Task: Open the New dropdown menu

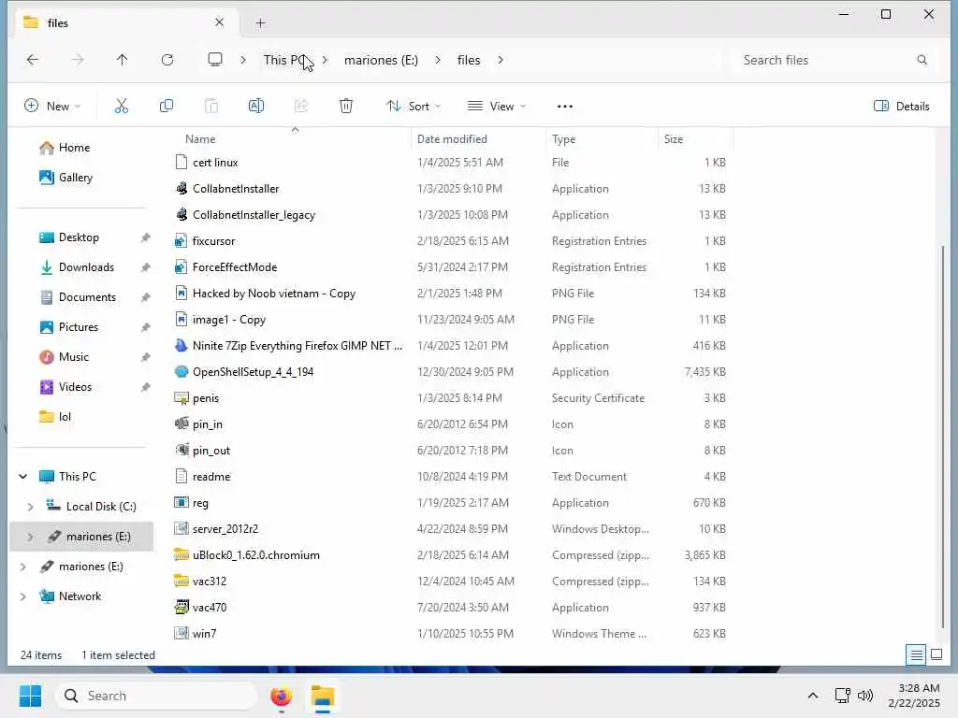Action: click(52, 107)
